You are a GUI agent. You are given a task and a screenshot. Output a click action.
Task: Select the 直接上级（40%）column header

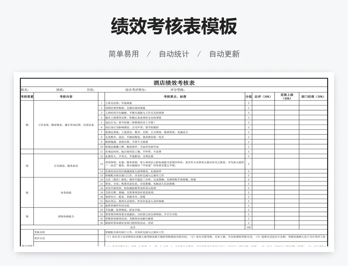[287, 97]
